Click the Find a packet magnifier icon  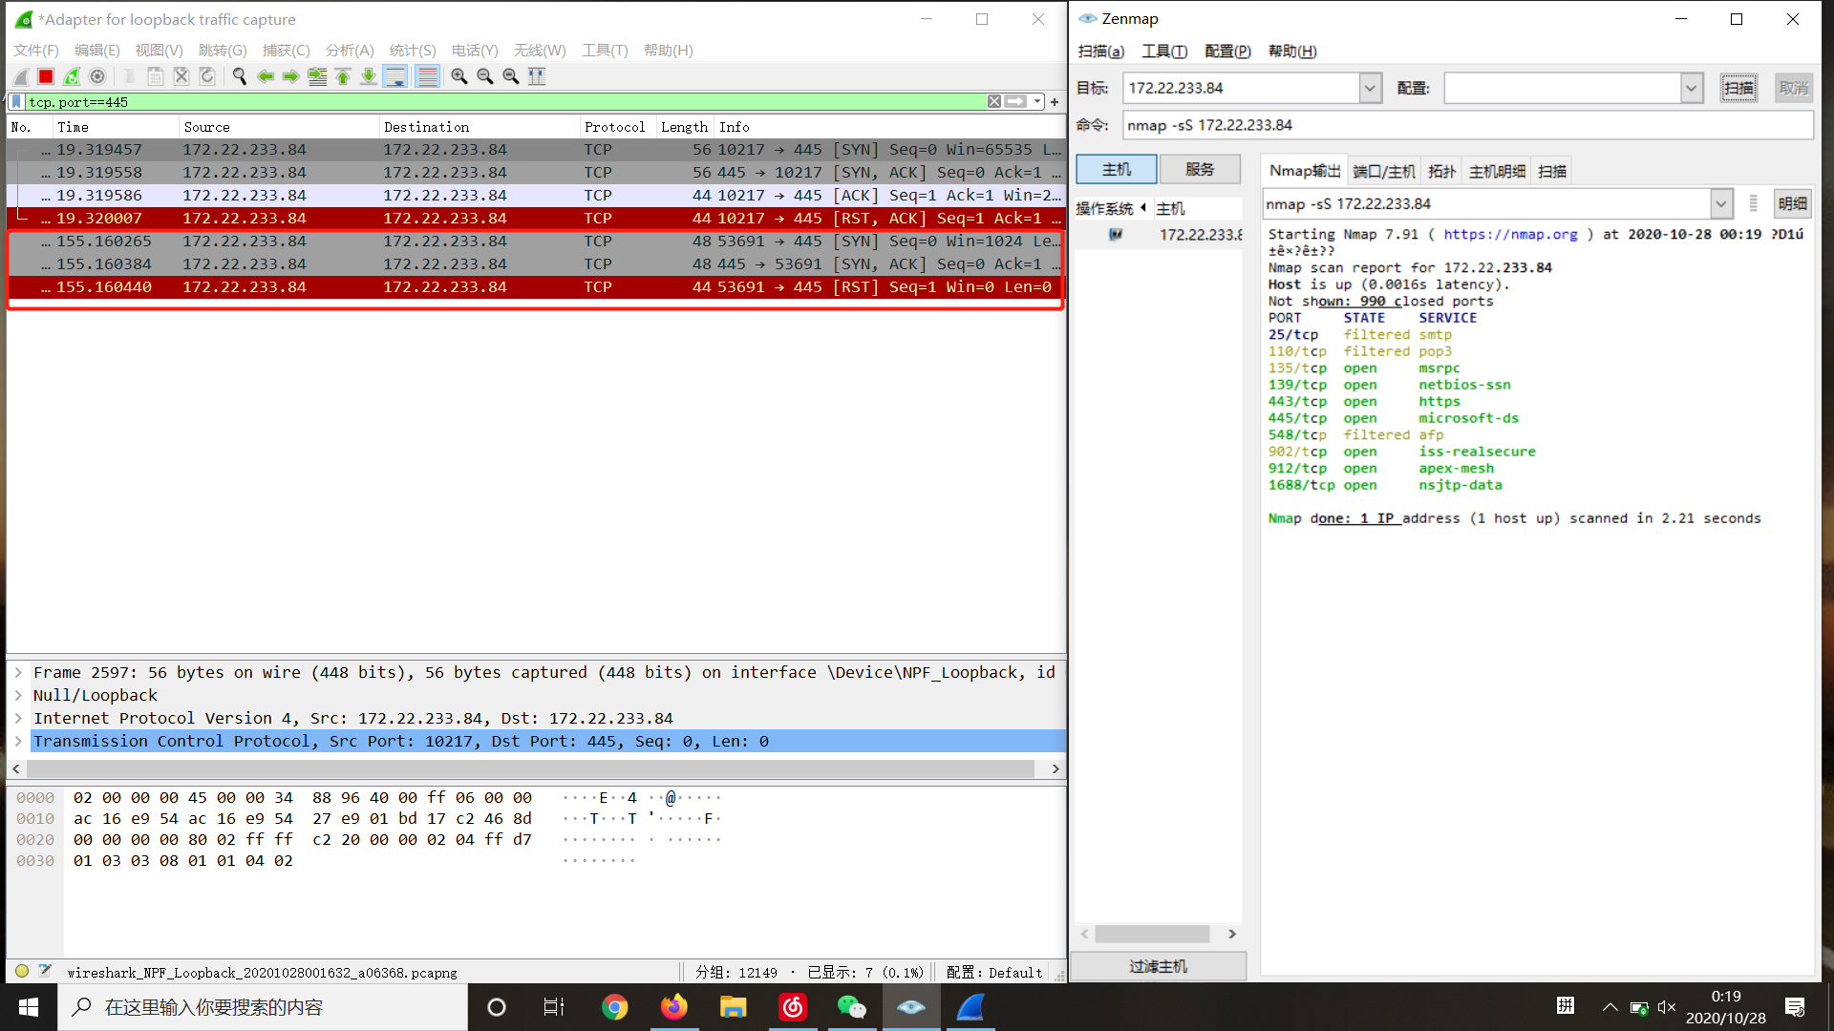point(240,76)
